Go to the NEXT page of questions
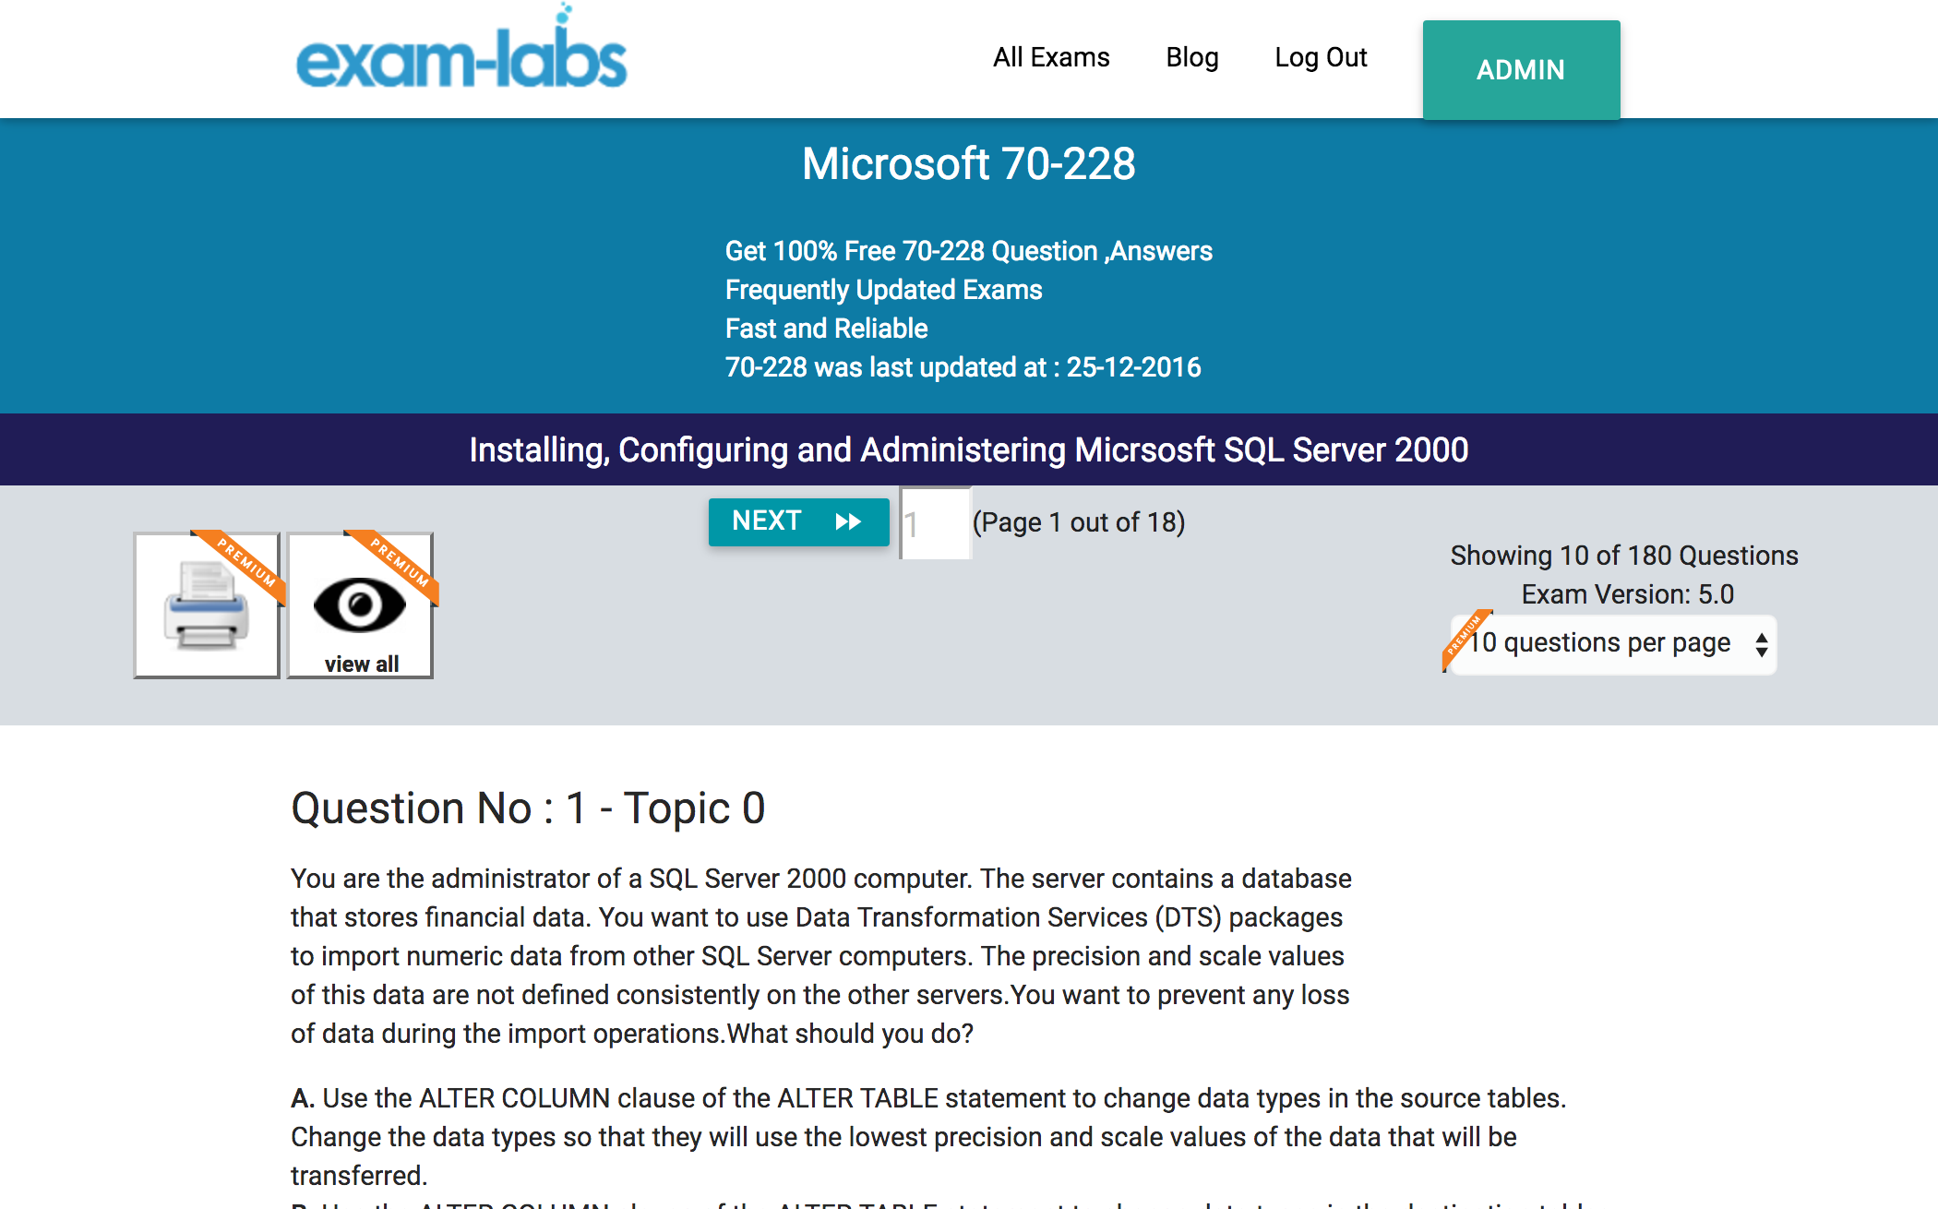Viewport: 1938px width, 1209px height. 798,521
